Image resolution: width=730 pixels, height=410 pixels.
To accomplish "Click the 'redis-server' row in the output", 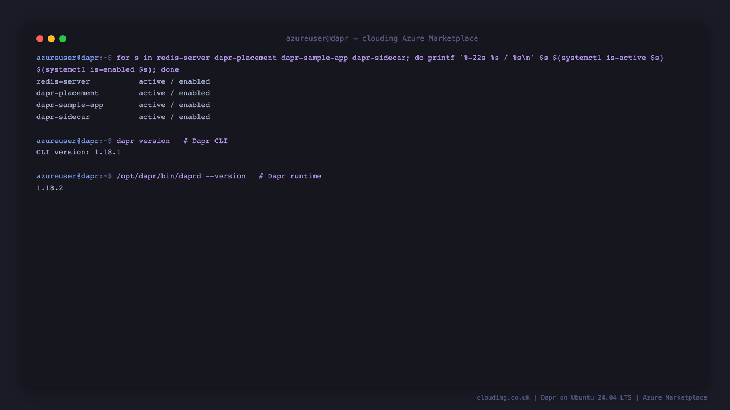I will coord(123,81).
